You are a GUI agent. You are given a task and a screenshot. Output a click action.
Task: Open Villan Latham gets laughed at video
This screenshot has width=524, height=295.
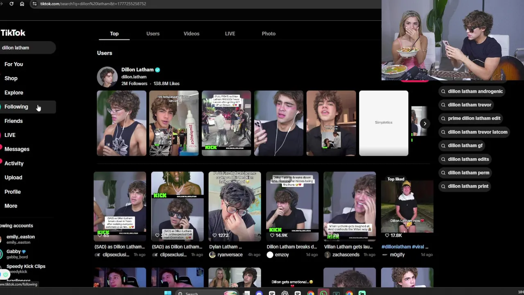click(350, 206)
